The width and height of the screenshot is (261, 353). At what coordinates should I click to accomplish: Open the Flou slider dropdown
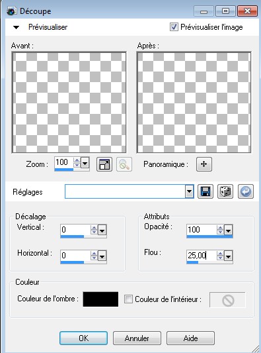(x=228, y=256)
